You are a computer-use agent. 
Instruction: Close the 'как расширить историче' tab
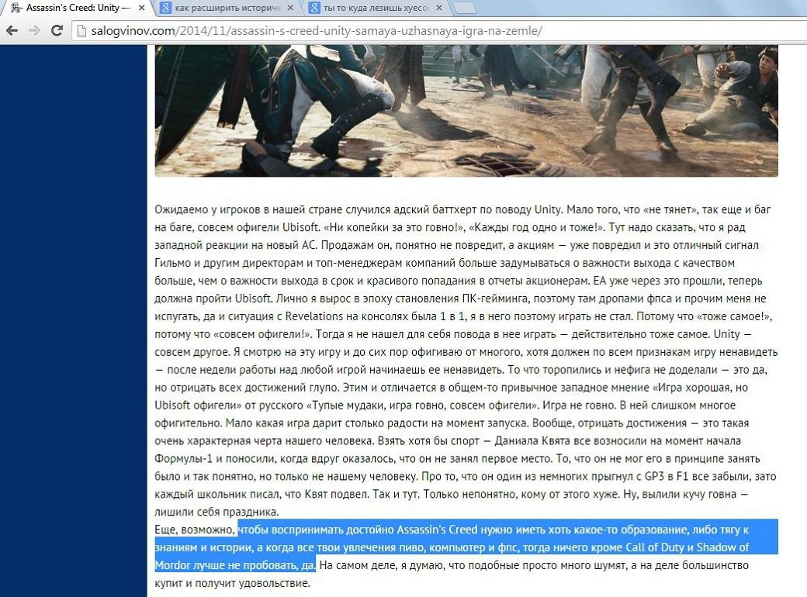(x=290, y=8)
